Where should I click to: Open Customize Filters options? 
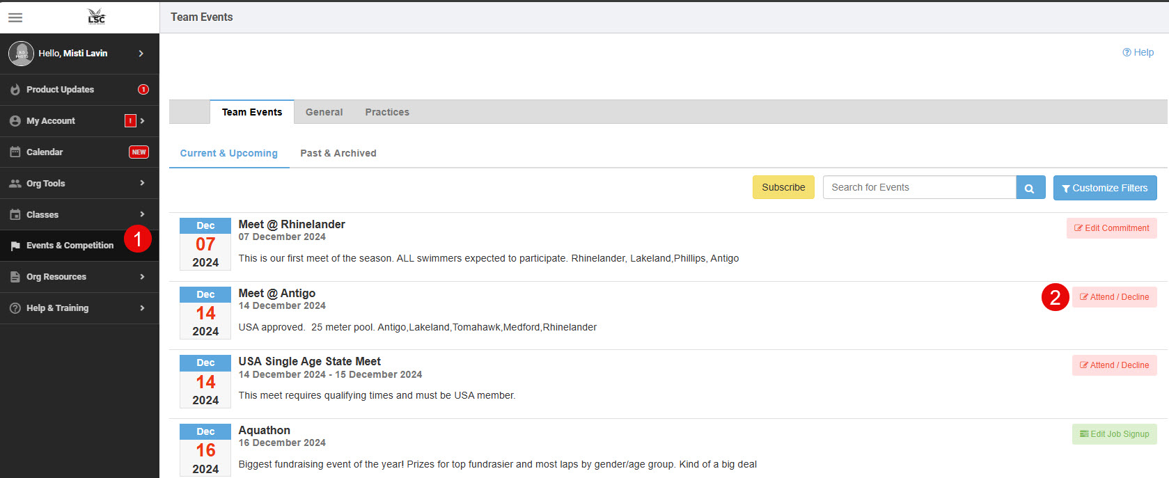(1104, 188)
